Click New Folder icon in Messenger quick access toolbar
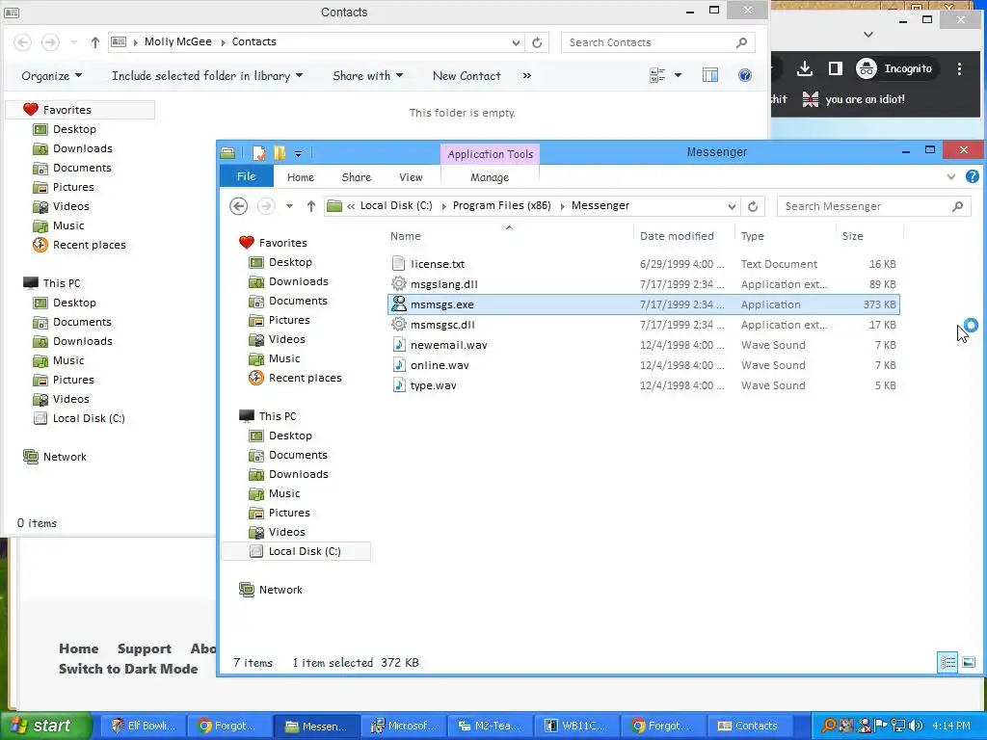 (x=280, y=153)
